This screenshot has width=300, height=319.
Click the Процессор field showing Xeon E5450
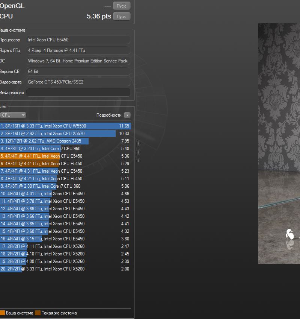point(78,40)
